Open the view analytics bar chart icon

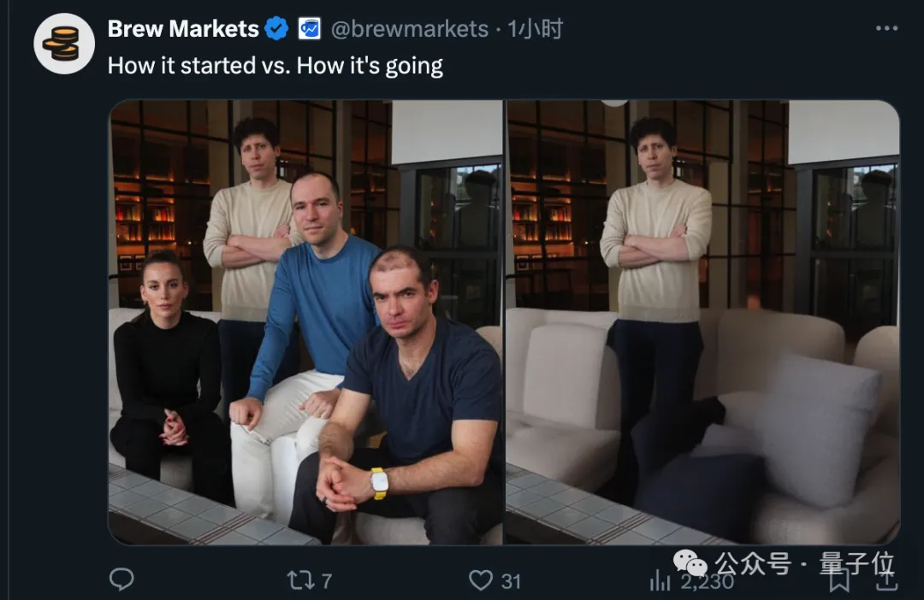coord(660,582)
